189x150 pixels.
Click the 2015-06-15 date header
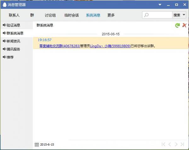click(x=111, y=34)
